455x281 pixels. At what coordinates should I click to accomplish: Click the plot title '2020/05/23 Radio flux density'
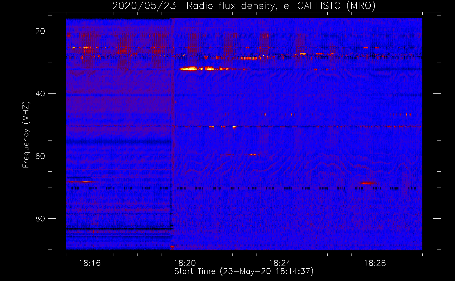click(193, 6)
